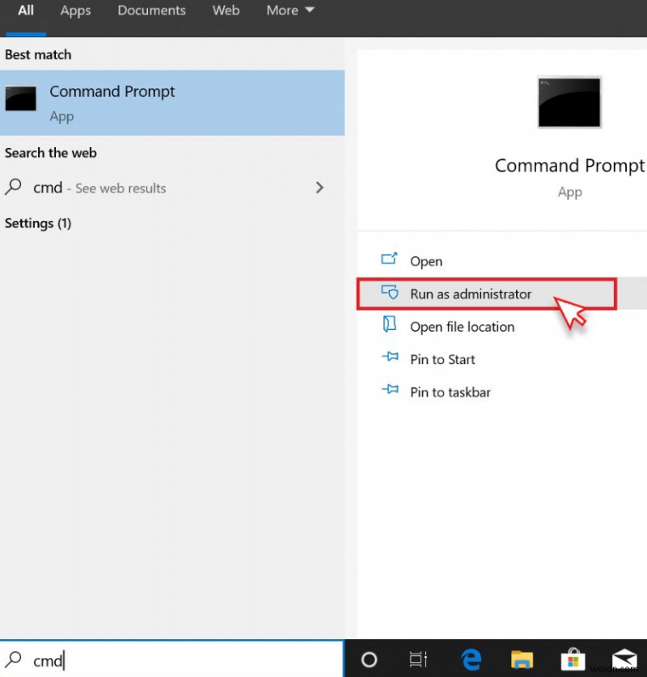This screenshot has height=677, width=647.
Task: Pin Command Prompt to Start
Action: pyautogui.click(x=442, y=359)
